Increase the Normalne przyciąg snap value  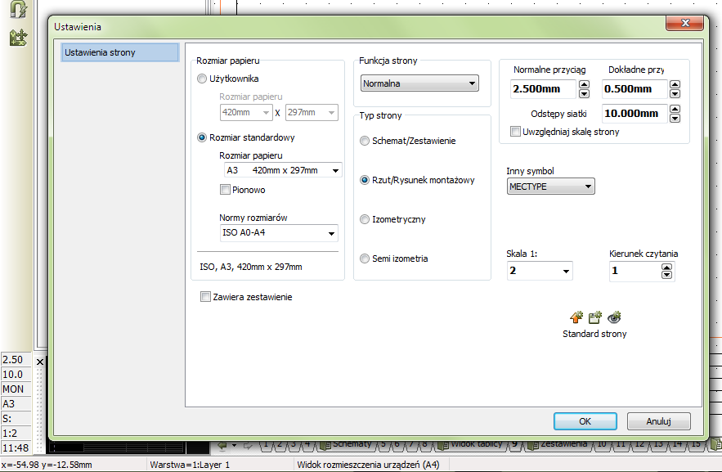tap(584, 84)
